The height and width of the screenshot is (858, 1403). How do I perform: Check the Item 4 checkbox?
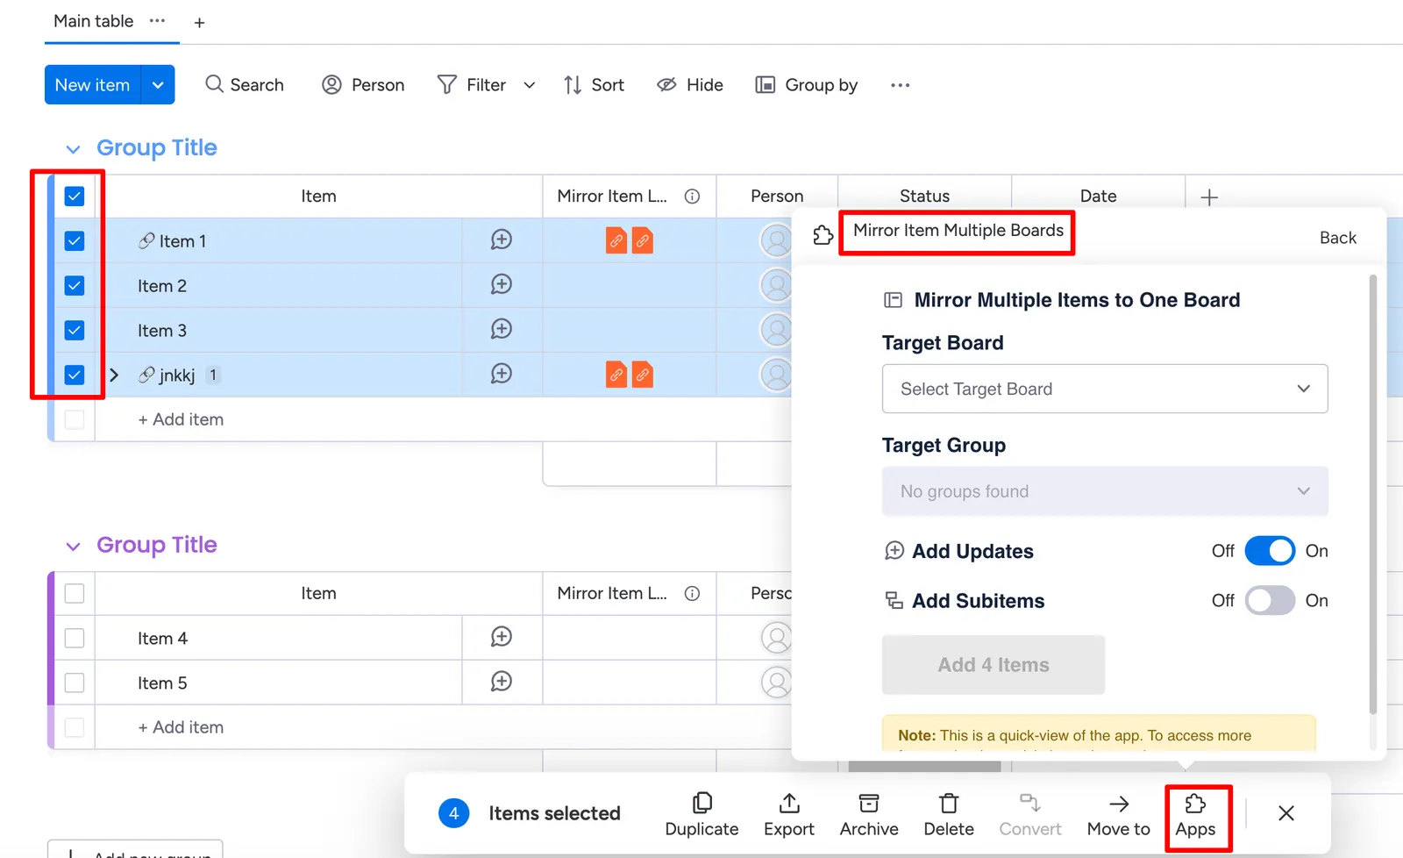75,639
